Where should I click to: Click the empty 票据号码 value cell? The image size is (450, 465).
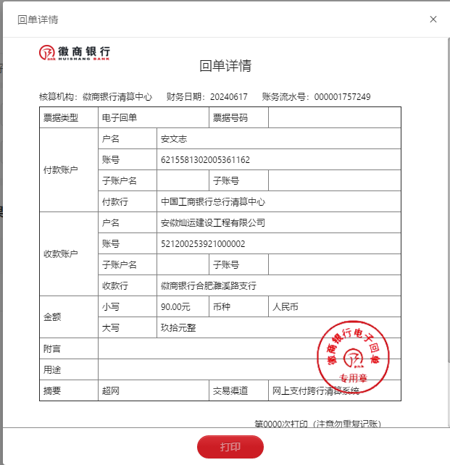334,118
